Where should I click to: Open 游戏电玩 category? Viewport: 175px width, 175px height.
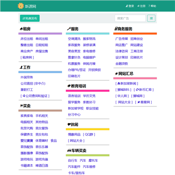(x=27, y=159)
